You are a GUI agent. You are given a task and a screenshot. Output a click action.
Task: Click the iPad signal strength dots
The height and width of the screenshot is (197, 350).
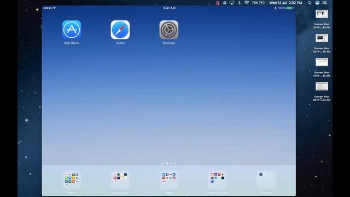(48, 8)
